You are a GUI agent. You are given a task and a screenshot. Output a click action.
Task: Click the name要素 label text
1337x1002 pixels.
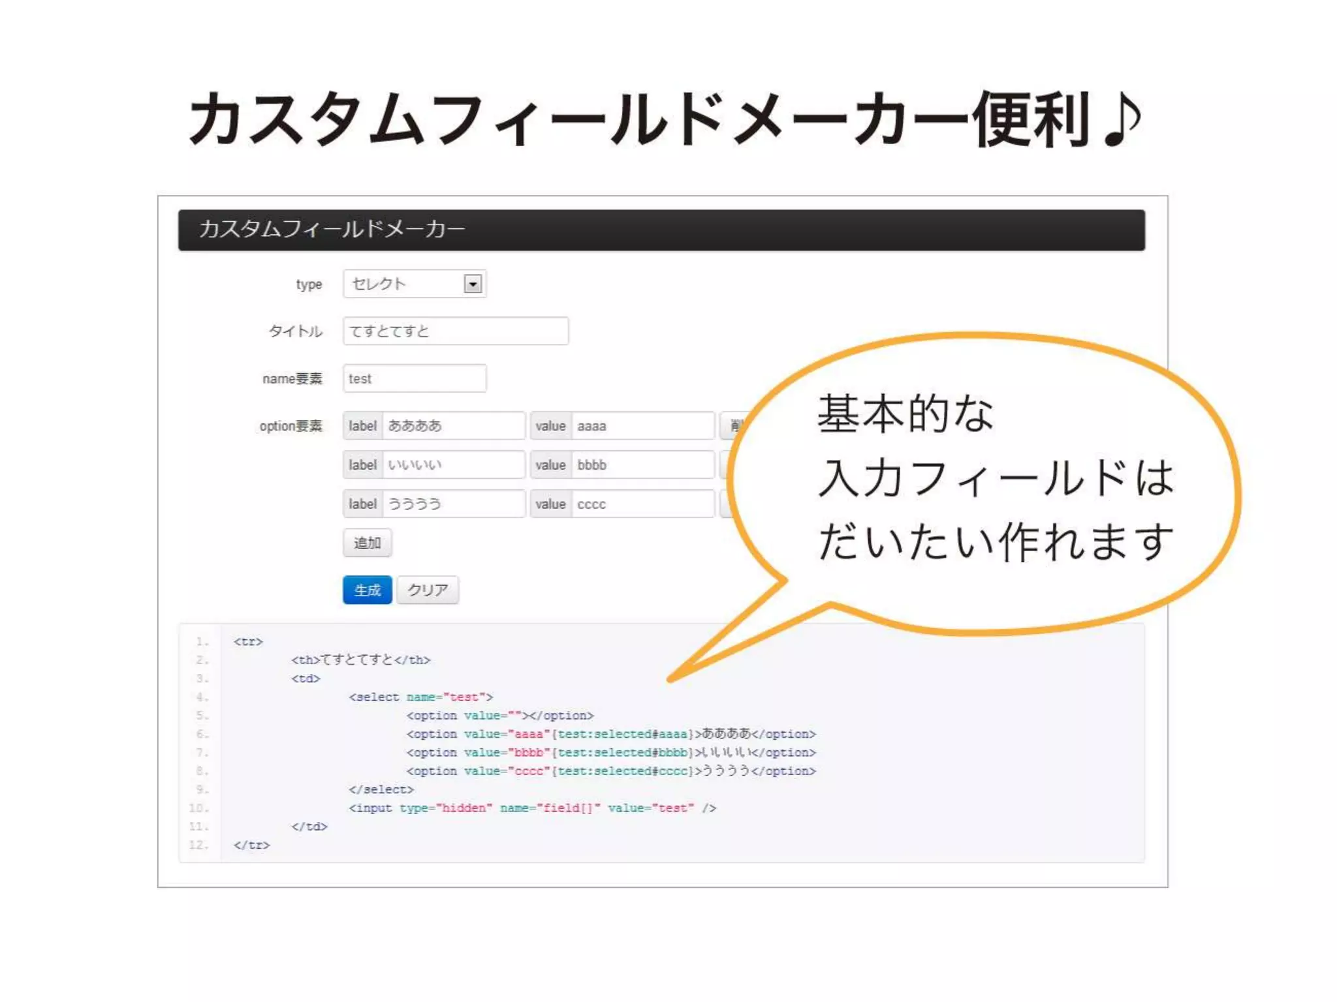tap(292, 378)
